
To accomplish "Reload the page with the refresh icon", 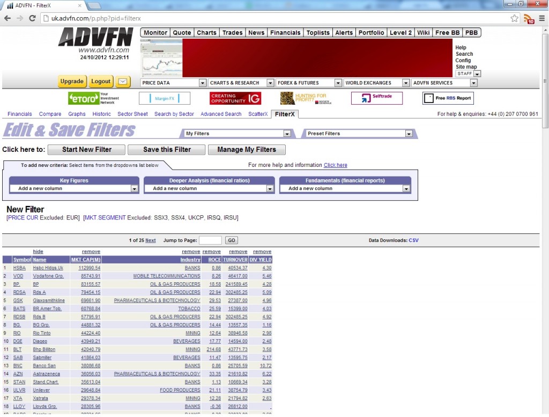I will coord(32,18).
